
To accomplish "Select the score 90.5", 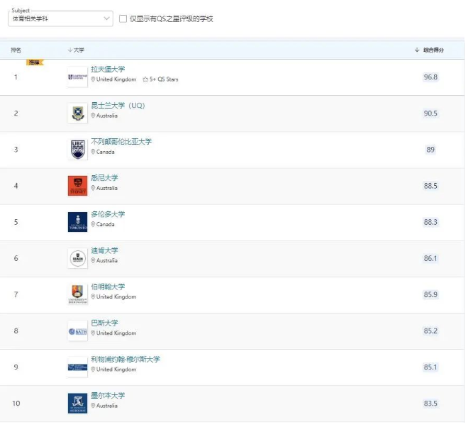I will click(430, 113).
